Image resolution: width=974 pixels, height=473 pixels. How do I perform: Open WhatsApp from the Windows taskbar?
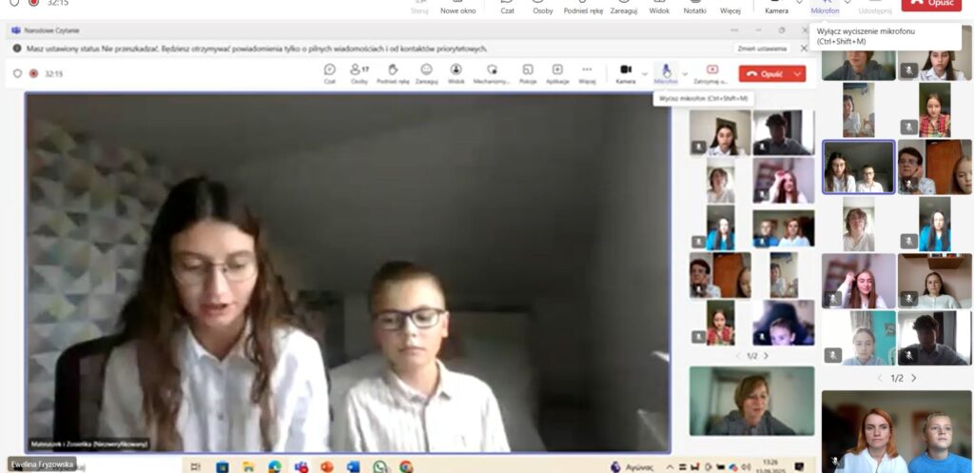[380, 466]
